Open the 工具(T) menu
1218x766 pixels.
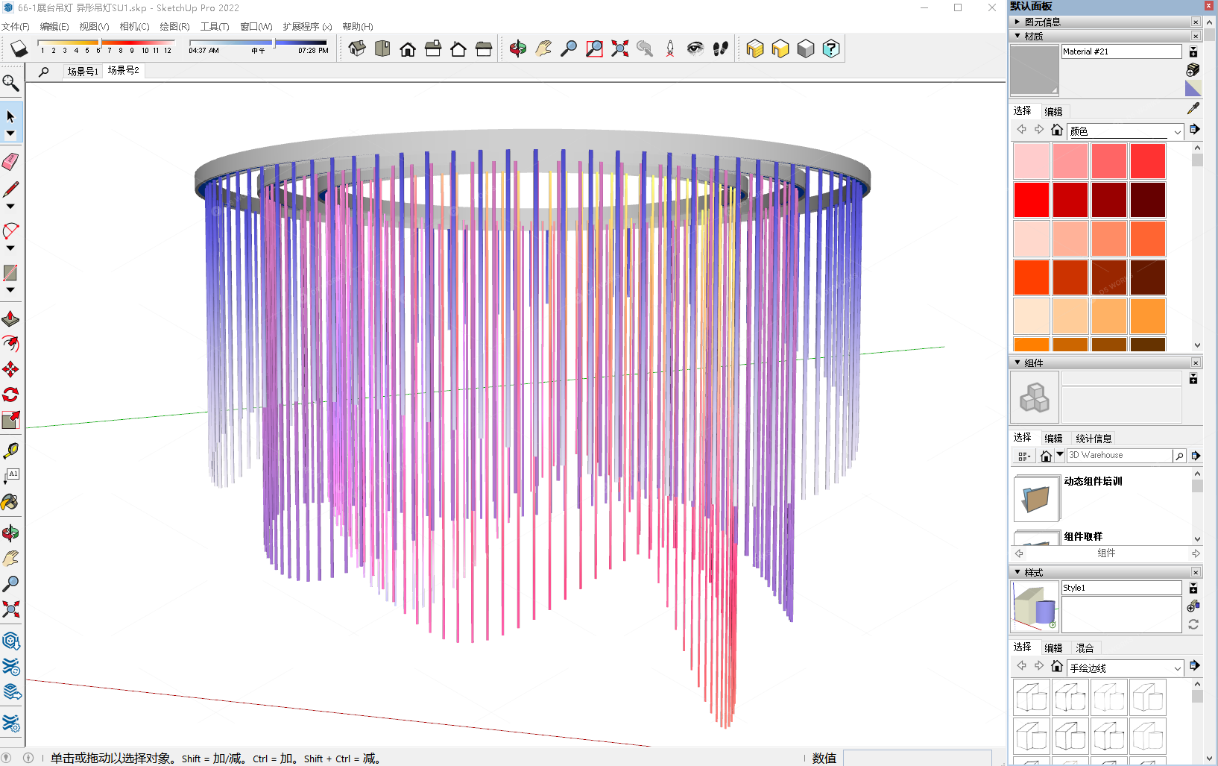coord(215,27)
